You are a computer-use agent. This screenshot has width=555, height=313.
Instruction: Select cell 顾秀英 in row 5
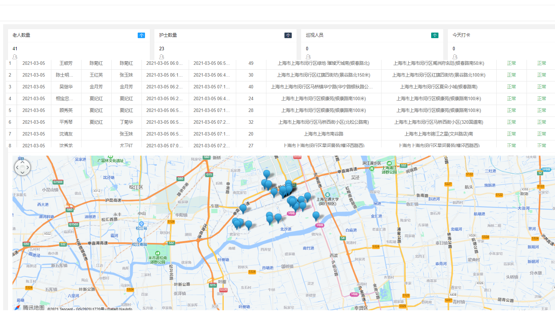[66, 110]
